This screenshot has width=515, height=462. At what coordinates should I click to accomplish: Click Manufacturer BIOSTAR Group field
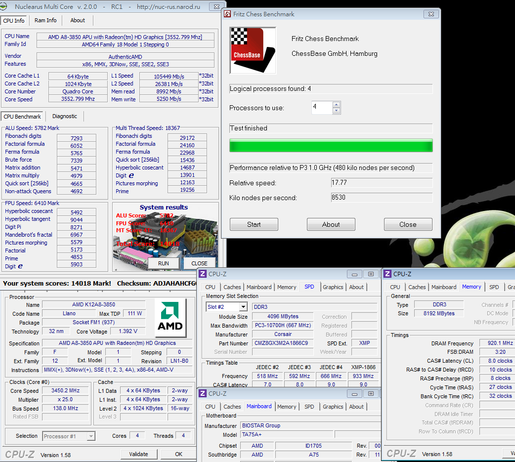(310, 425)
